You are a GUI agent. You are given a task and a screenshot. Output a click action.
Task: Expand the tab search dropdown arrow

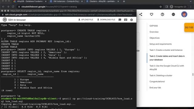click(191, 2)
